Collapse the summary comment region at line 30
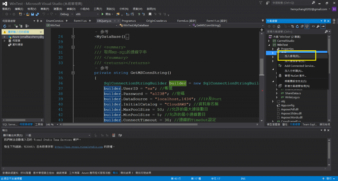 (x=73, y=47)
